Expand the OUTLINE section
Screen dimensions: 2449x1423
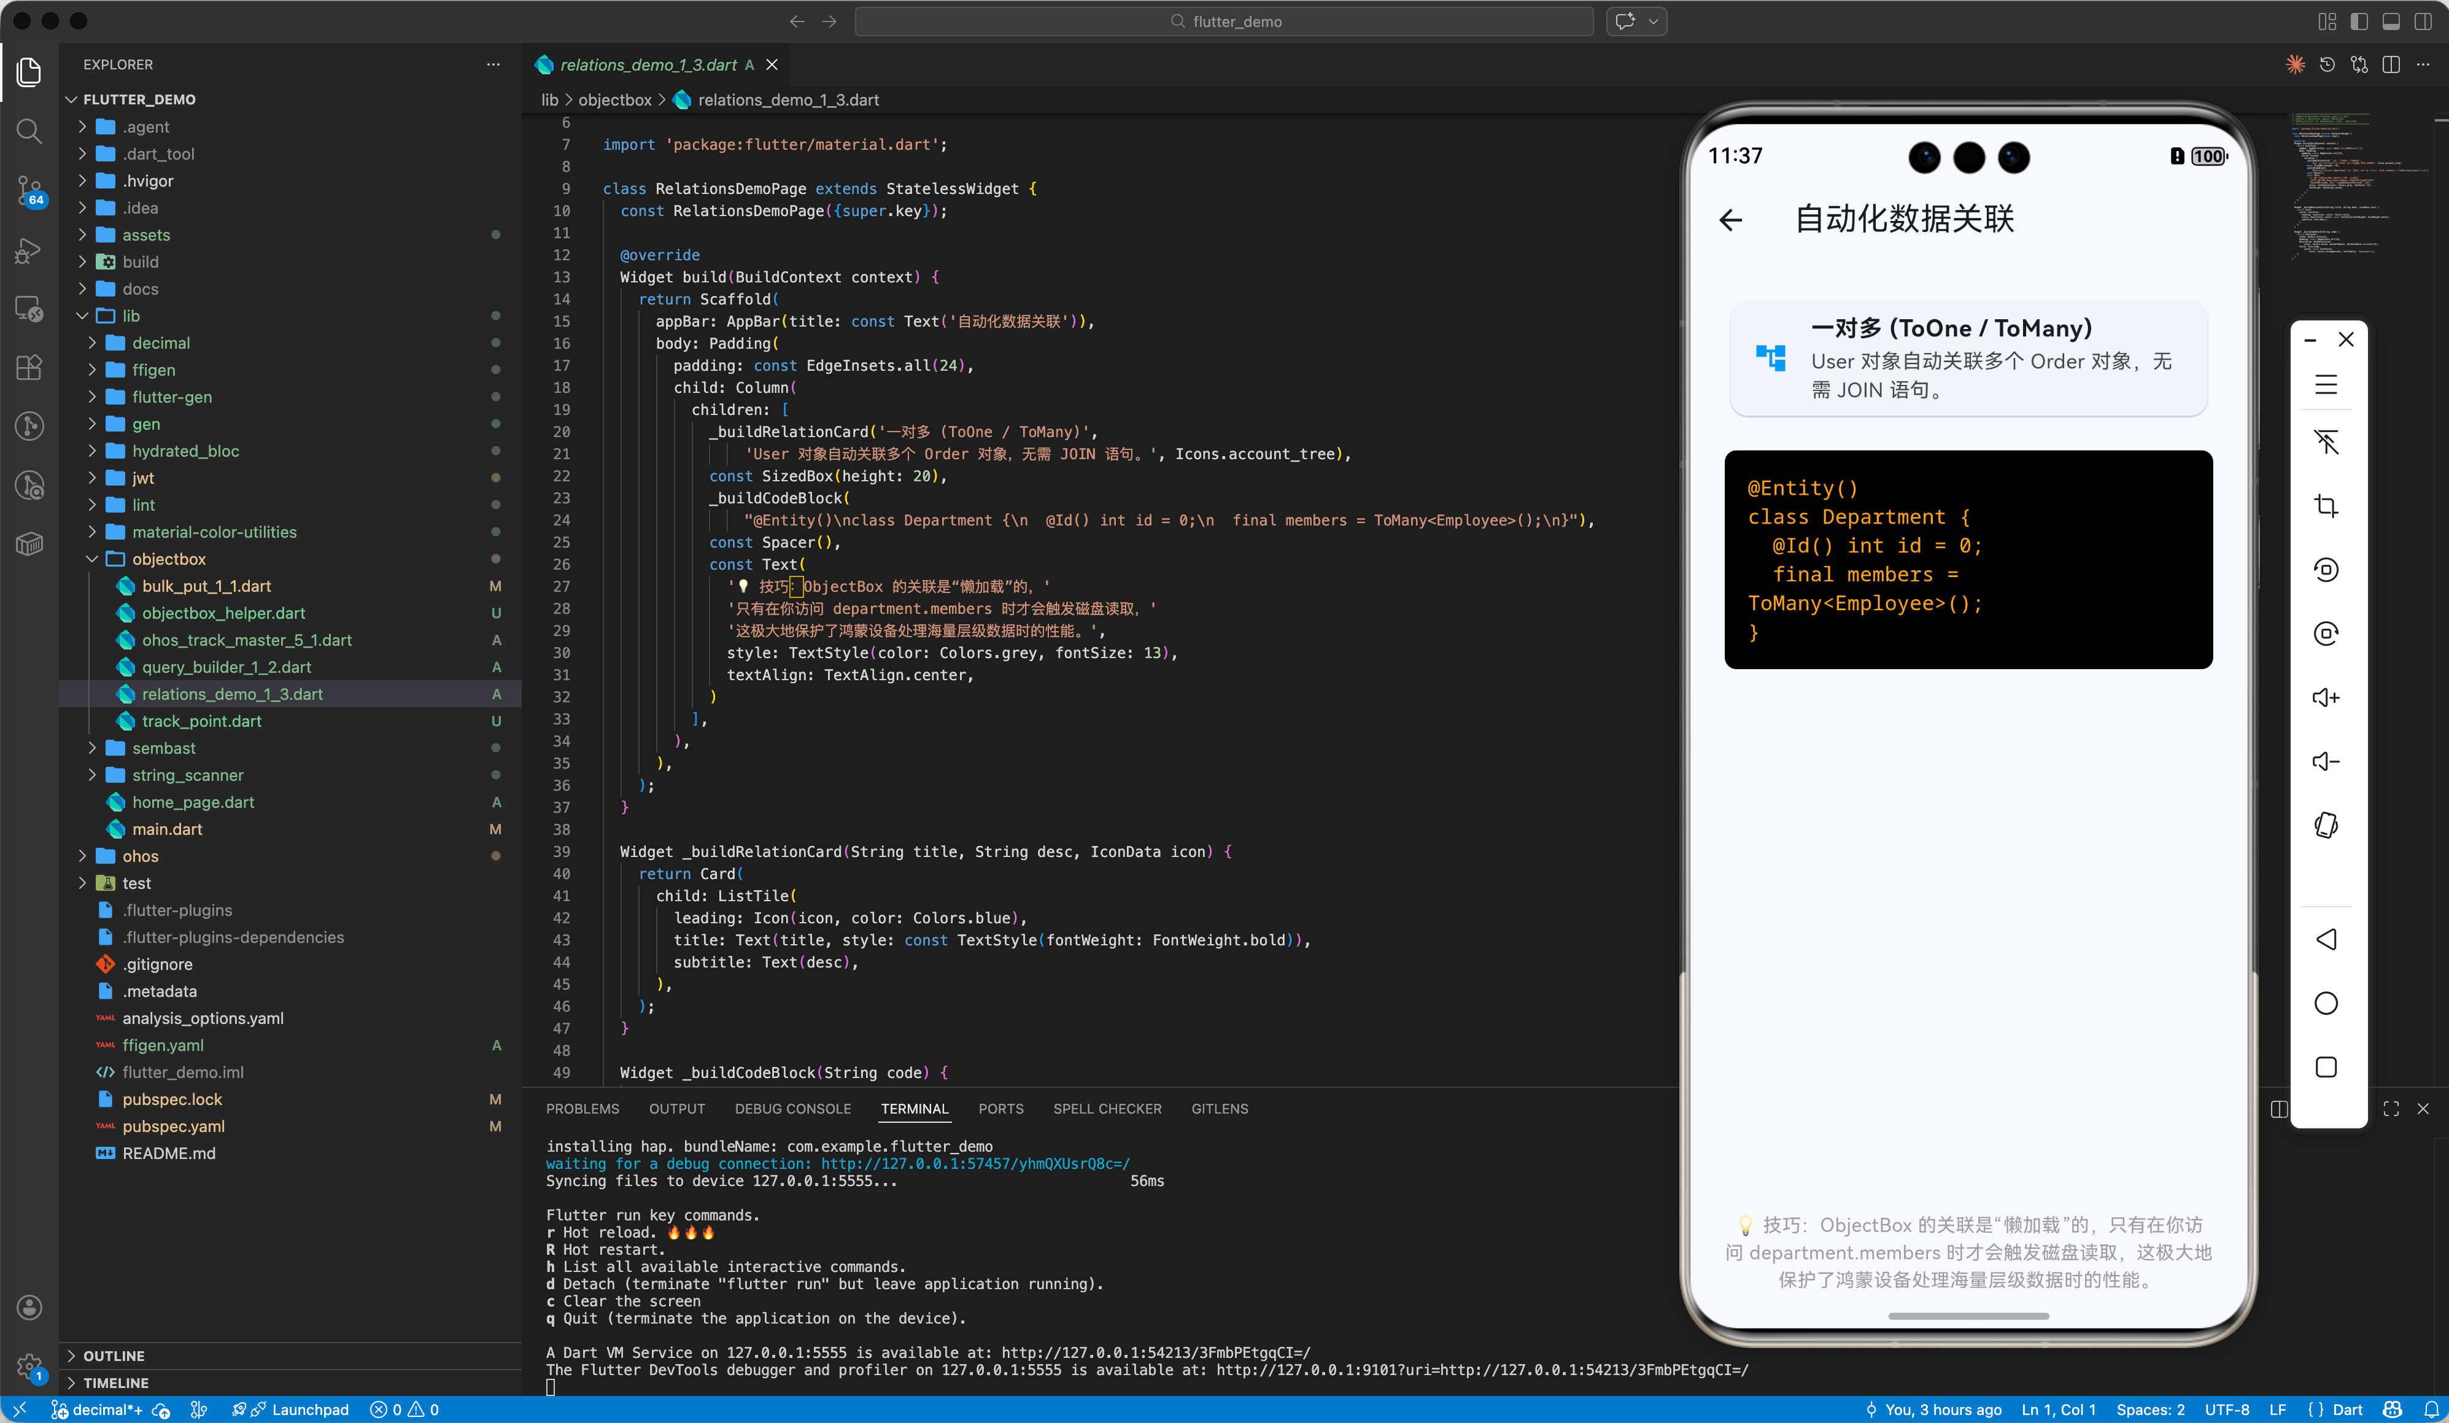(113, 1355)
